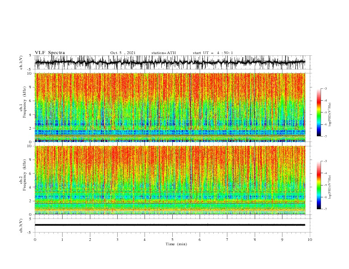Viewport: 349px width, 269px height.
Task: Click the "ch.3(V)" axis label
Action: pyautogui.click(x=21, y=225)
